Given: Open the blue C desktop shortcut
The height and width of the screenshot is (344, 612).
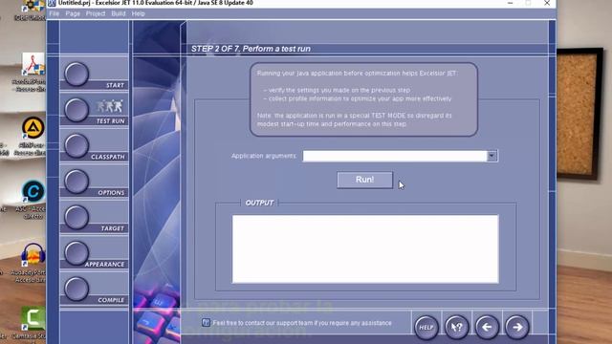Looking at the screenshot, I should point(33,191).
